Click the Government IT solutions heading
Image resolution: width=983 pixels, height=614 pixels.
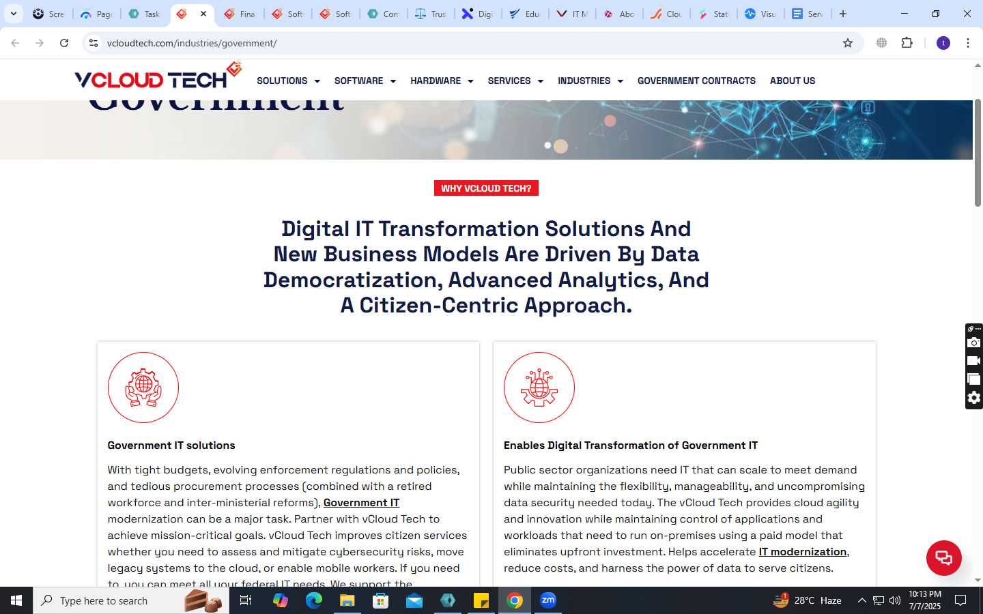pyautogui.click(x=171, y=445)
